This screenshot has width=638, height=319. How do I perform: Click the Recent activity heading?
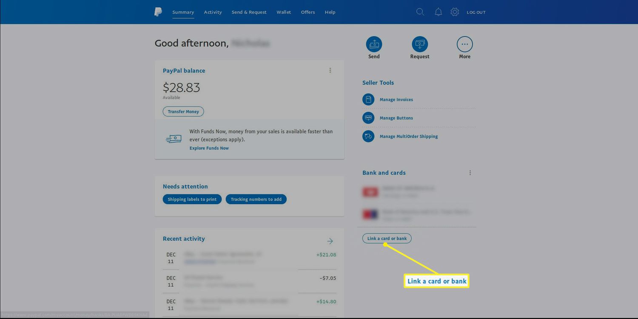[x=184, y=239]
